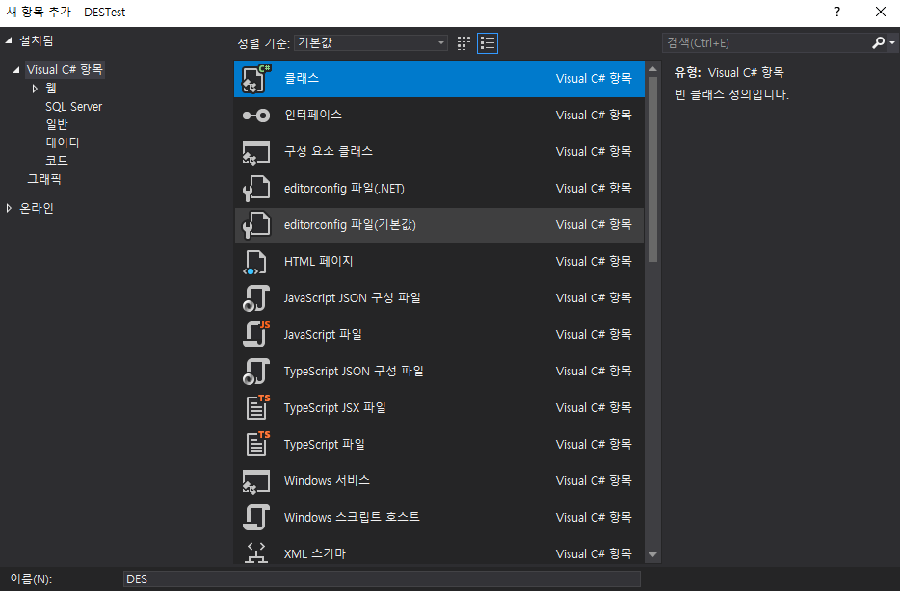This screenshot has width=900, height=591.
Task: Click the search box 검색(Ctrl+E)
Action: (x=767, y=43)
